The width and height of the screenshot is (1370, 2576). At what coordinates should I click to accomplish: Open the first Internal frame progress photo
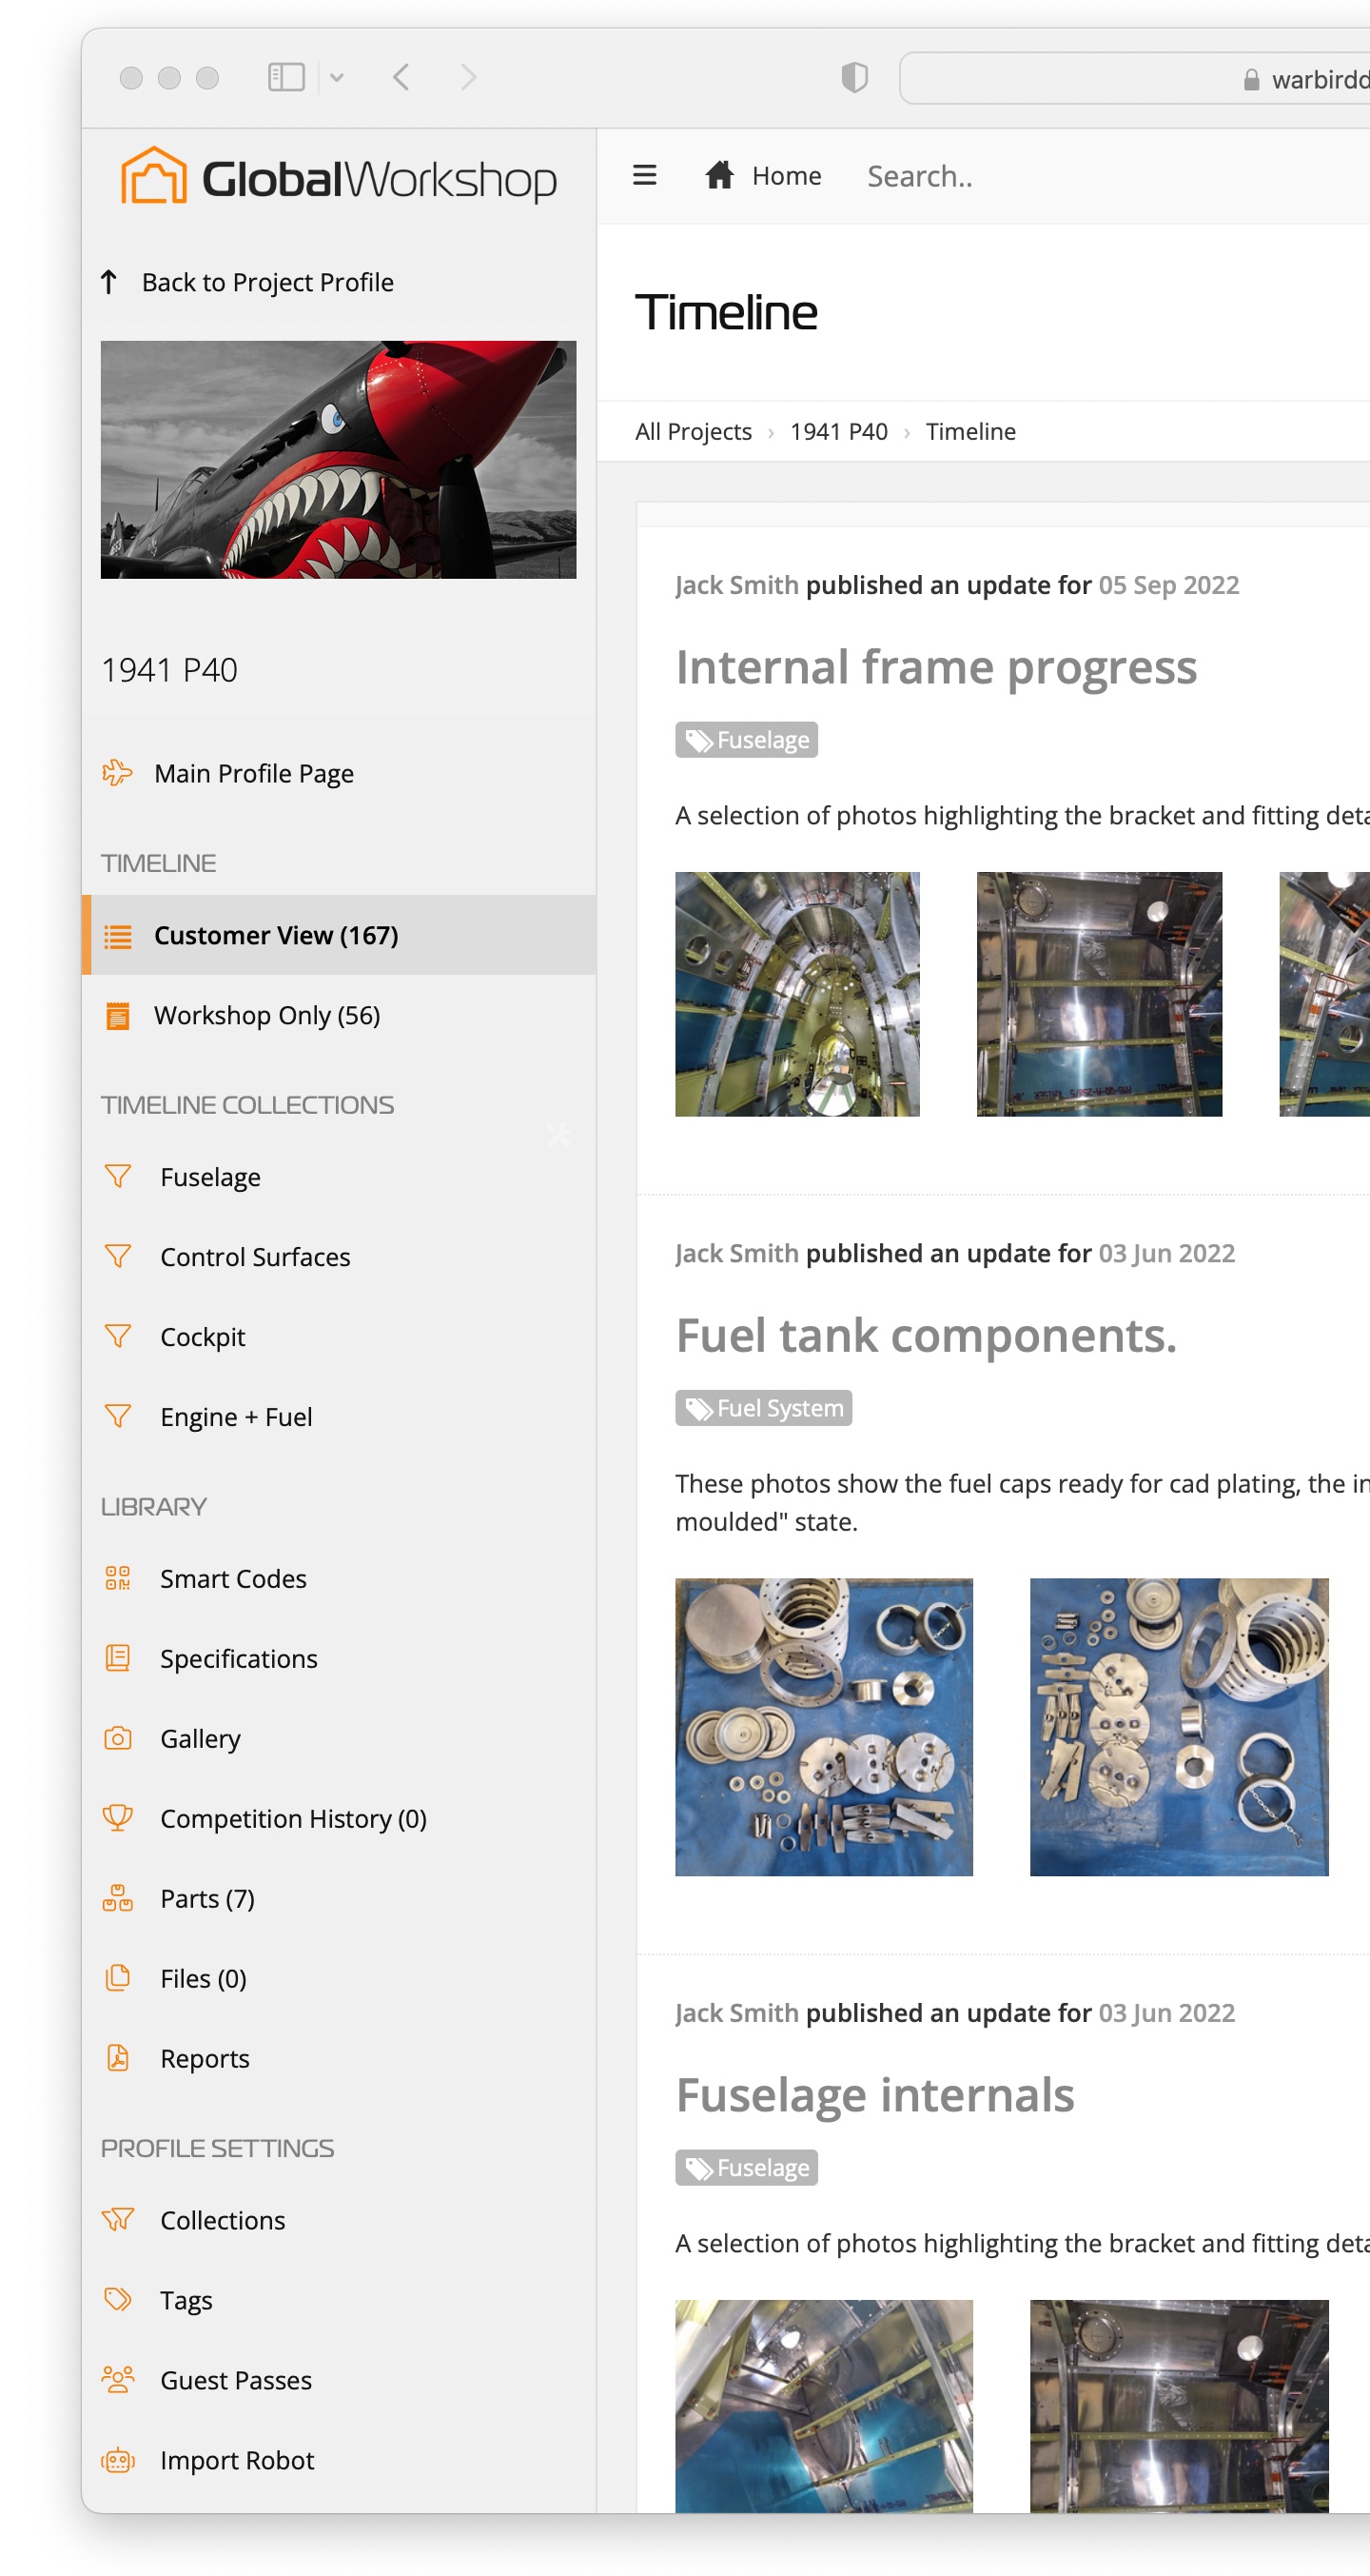click(x=797, y=994)
